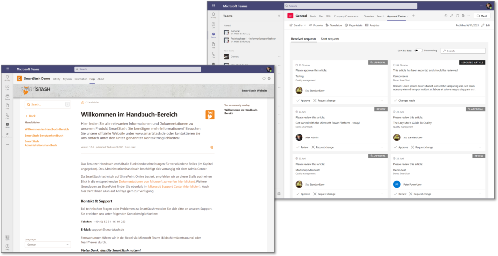Switch to the MyStash tab
This screenshot has width=498, height=256.
[x=67, y=79]
